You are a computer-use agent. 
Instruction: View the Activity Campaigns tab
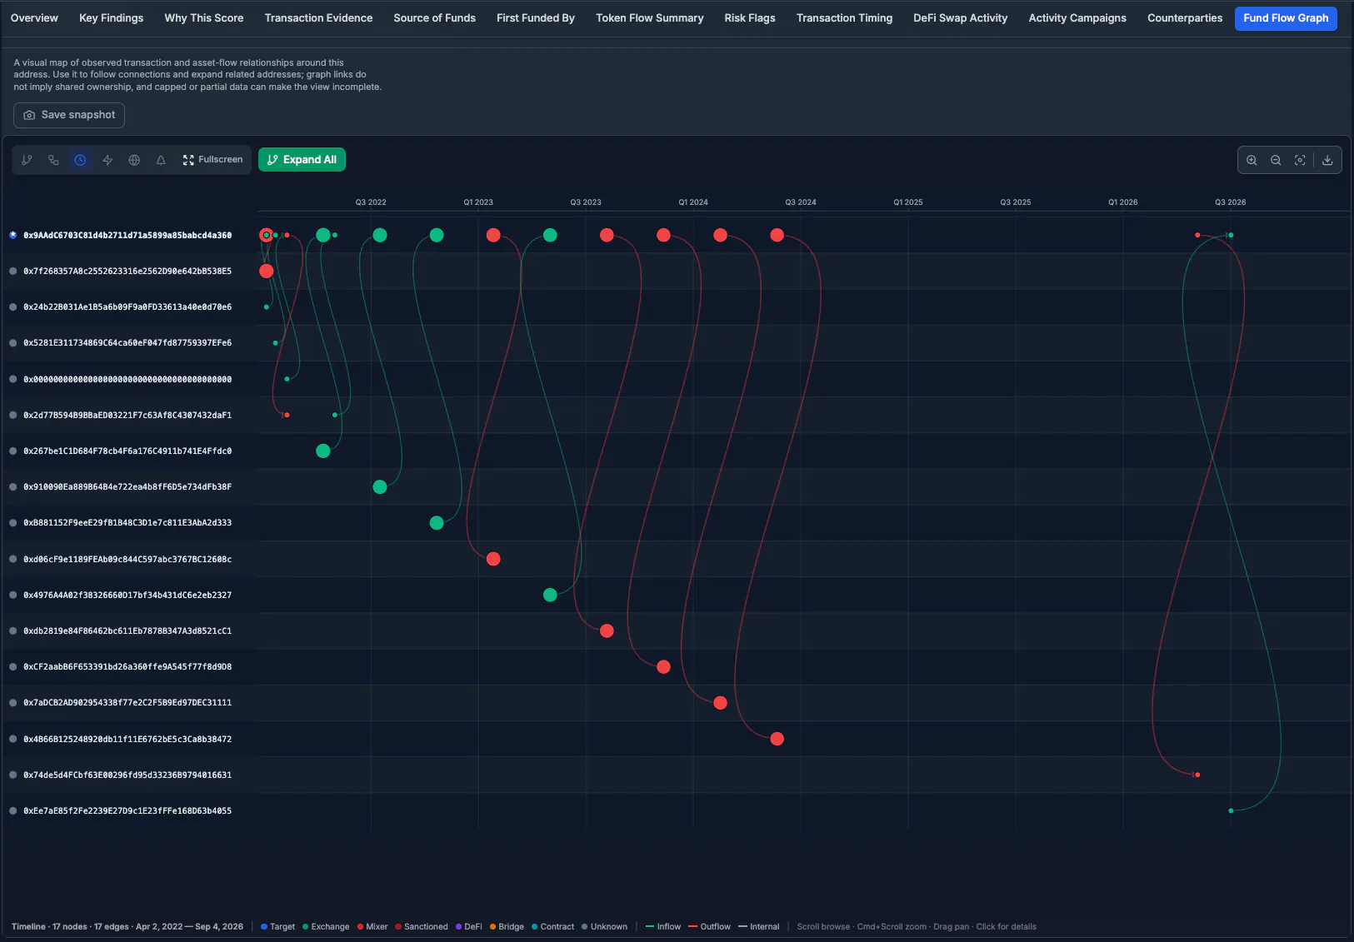1077,18
